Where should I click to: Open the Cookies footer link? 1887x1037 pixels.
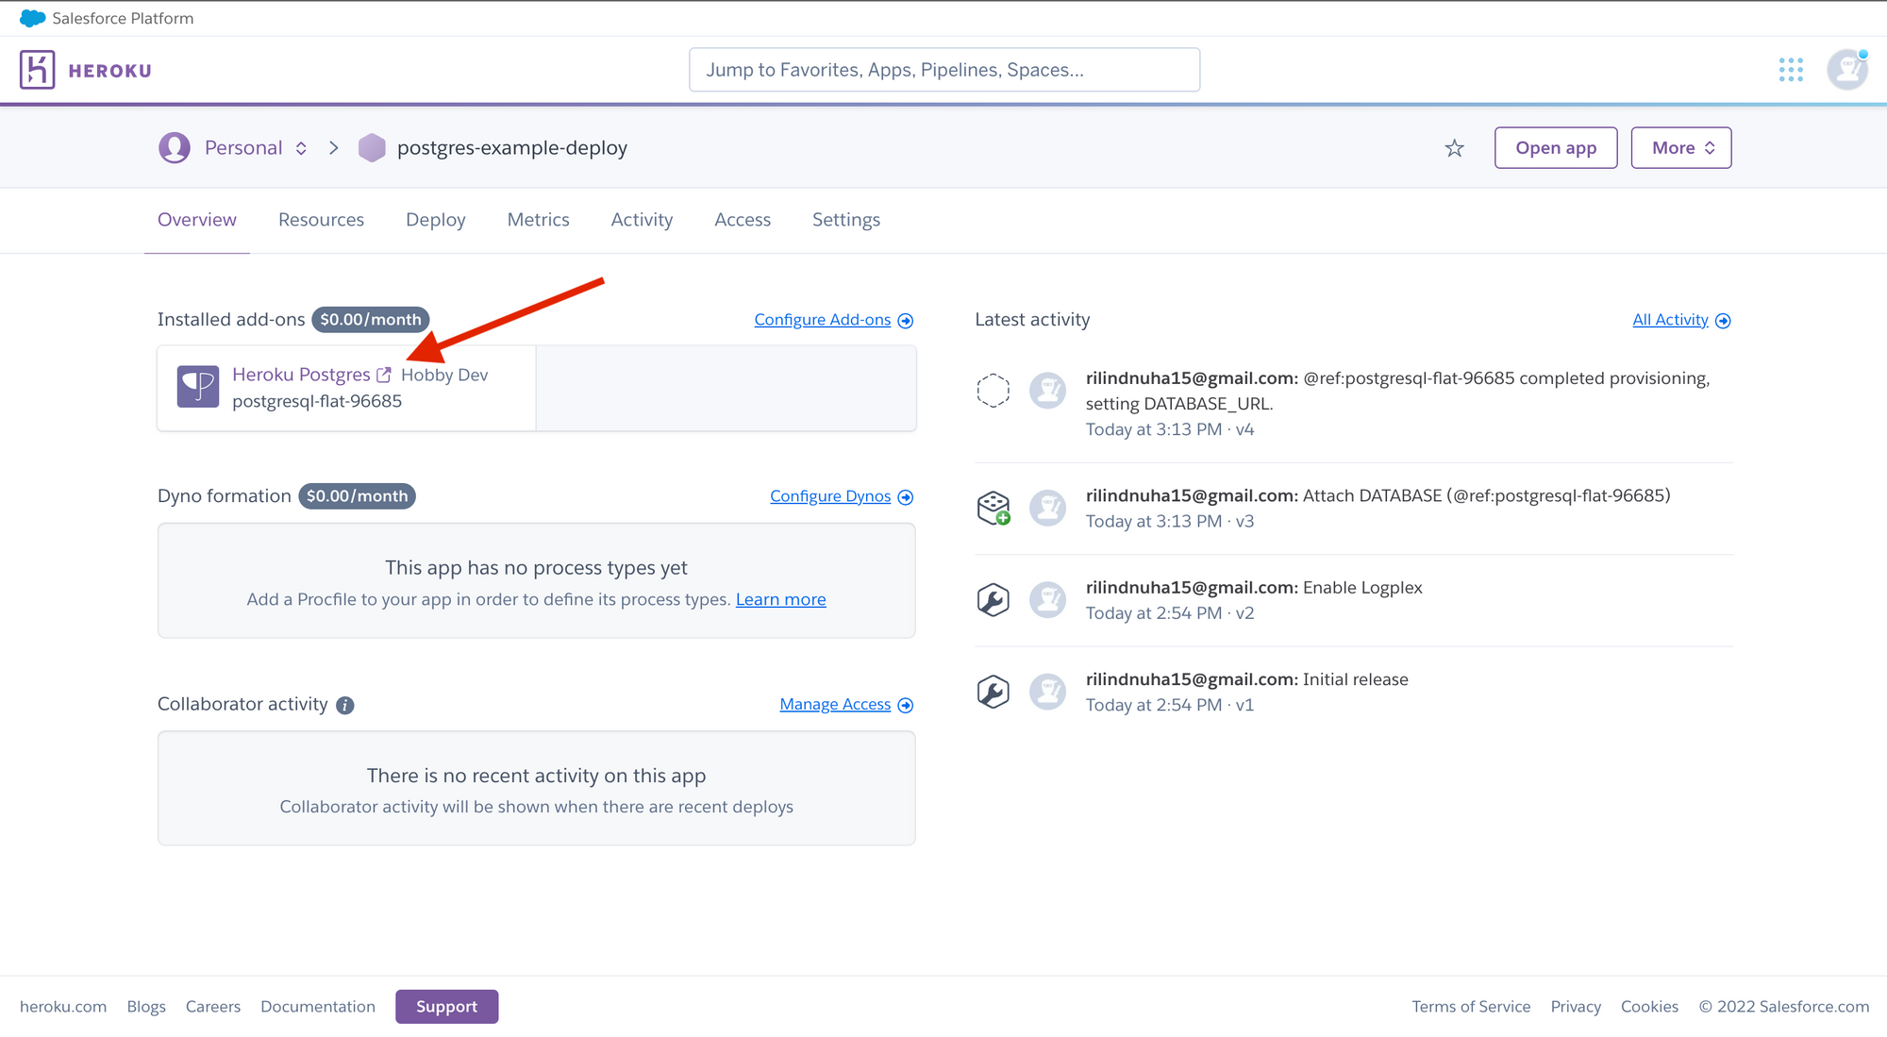(x=1649, y=1007)
